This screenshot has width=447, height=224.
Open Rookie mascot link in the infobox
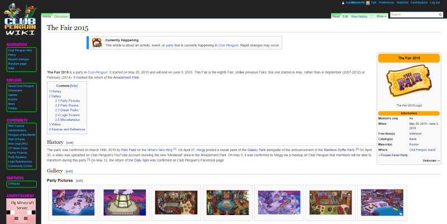[x=414, y=144]
